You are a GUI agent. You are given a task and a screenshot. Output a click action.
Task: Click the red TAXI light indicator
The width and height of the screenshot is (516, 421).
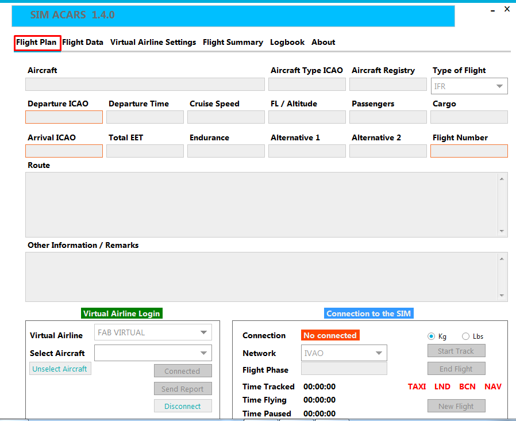point(417,386)
